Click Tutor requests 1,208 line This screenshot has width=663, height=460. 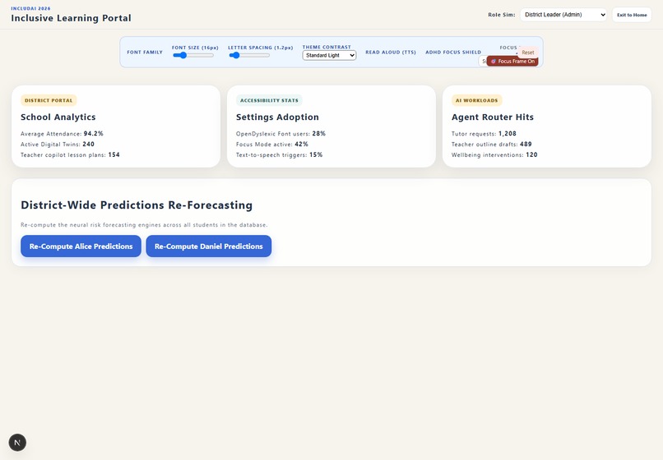pyautogui.click(x=484, y=133)
